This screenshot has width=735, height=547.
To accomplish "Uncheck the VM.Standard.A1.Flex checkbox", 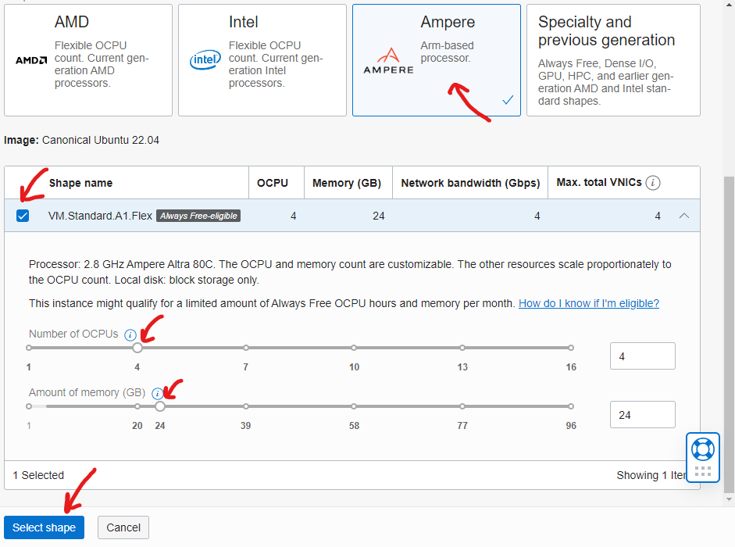I will 23,216.
